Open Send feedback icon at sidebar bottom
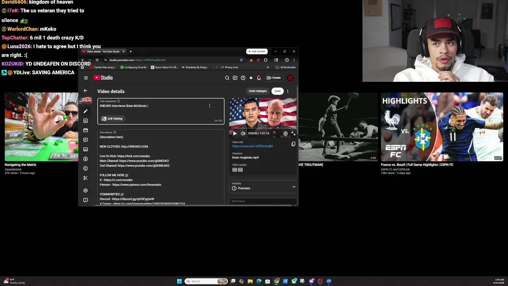Image resolution: width=508 pixels, height=286 pixels. click(85, 200)
